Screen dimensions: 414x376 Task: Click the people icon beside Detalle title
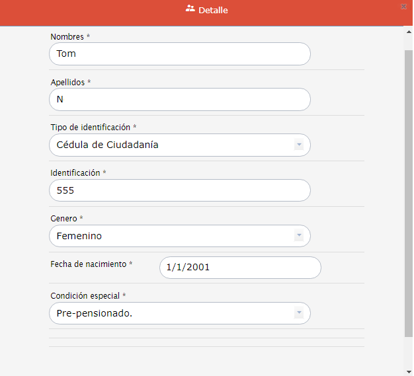pos(190,9)
